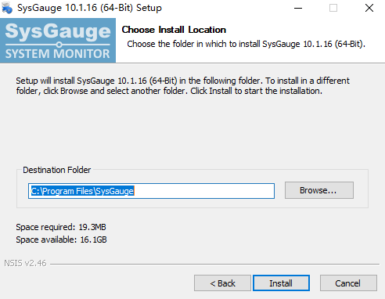Minimize the SysGauge Setup window

point(298,8)
